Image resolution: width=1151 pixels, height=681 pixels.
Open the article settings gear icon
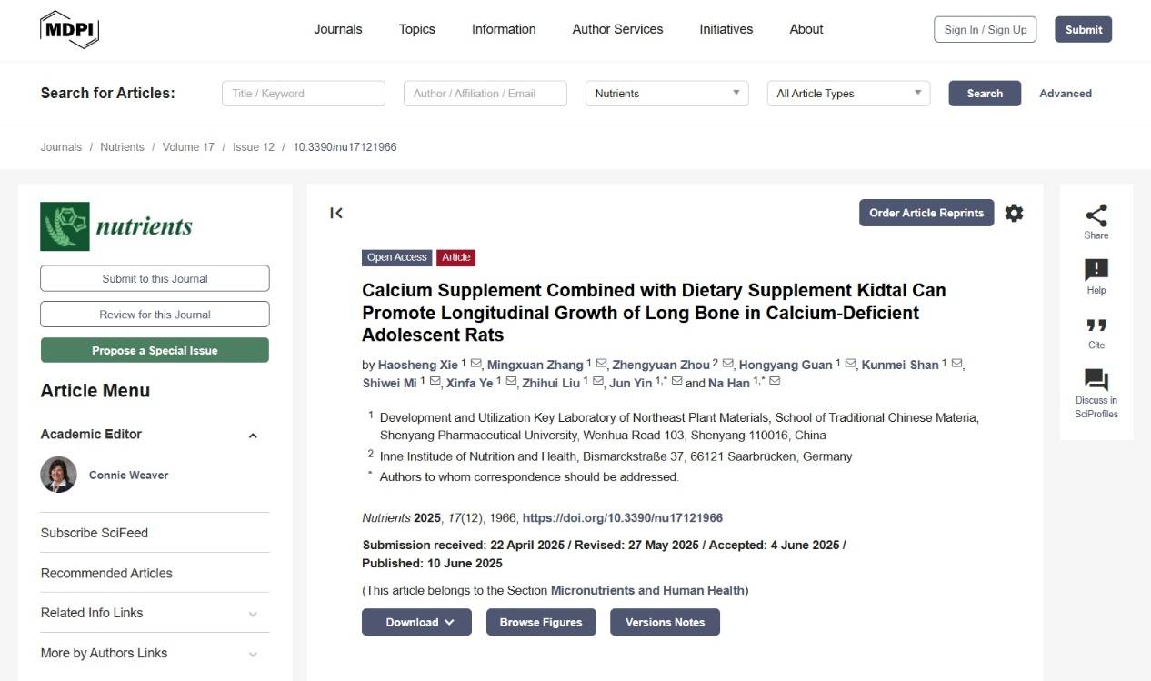click(x=1014, y=213)
